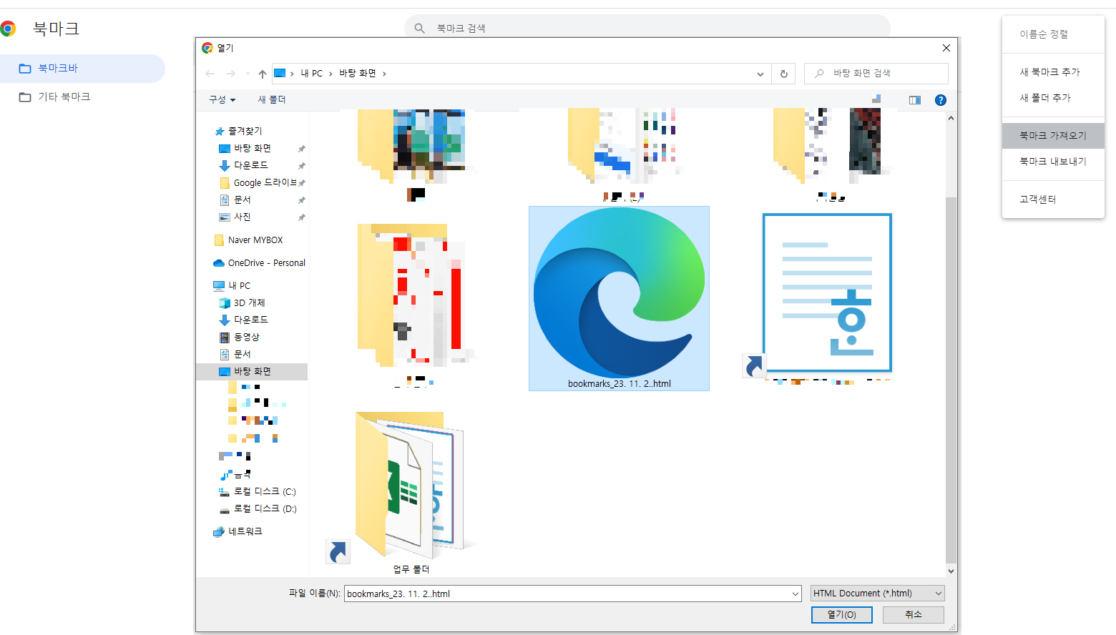Choose 북마크 가져오기 menu item
The image size is (1116, 635).
(1053, 136)
